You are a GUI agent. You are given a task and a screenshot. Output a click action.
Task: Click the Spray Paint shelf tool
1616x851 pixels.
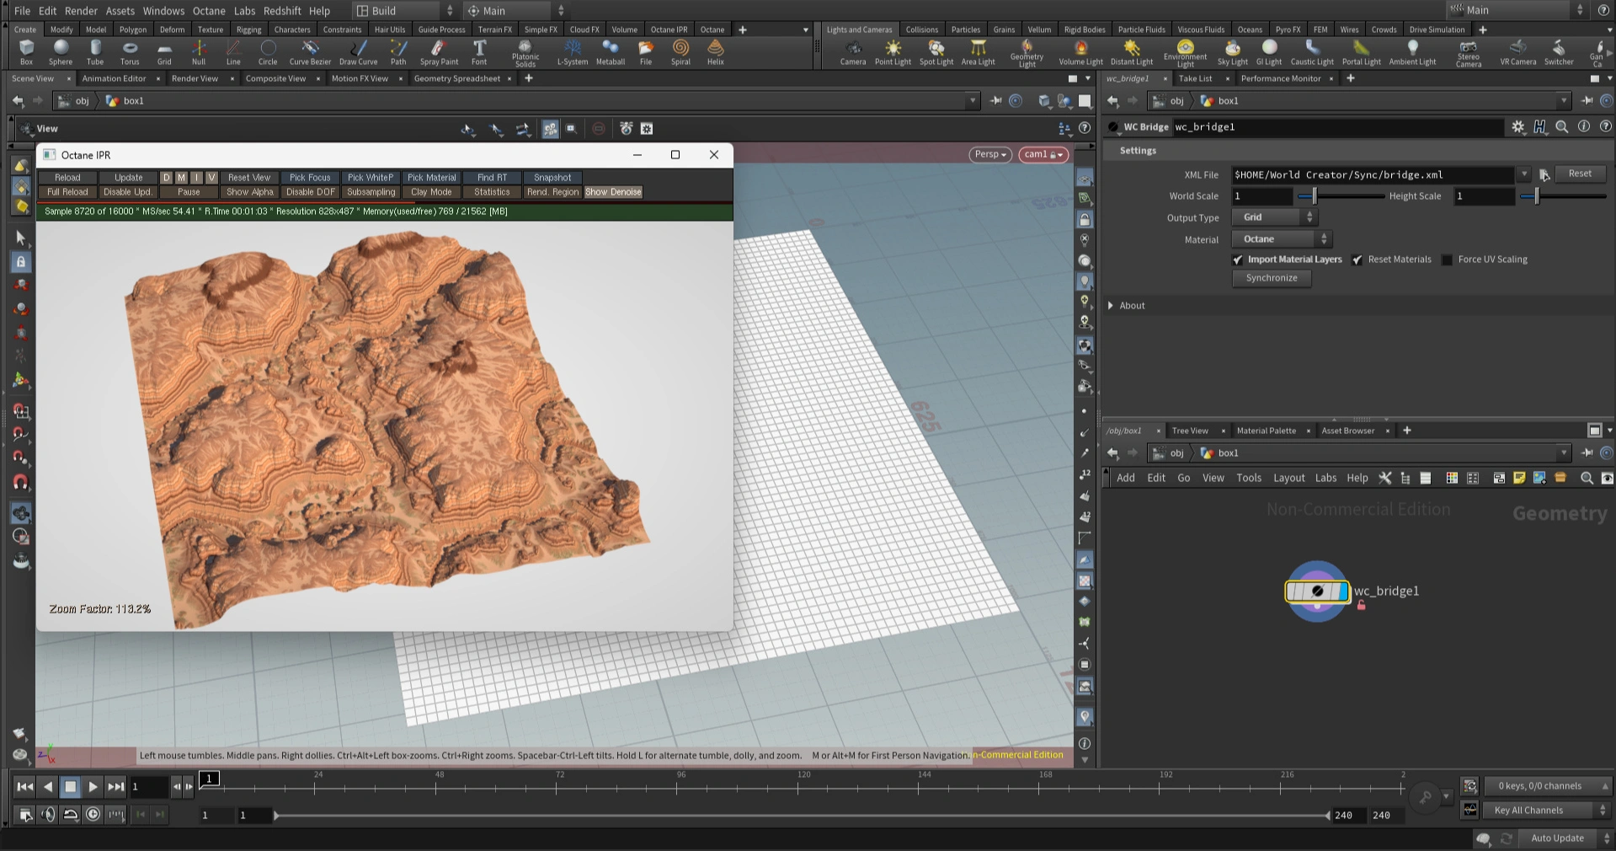click(439, 52)
